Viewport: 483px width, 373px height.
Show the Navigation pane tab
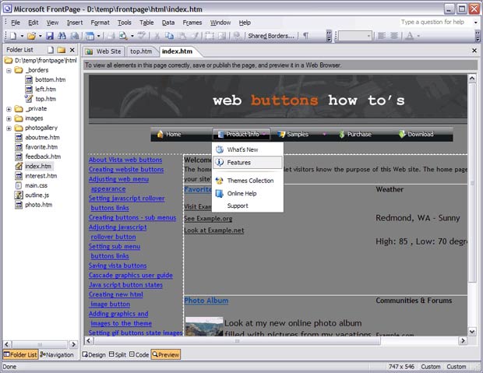click(57, 355)
